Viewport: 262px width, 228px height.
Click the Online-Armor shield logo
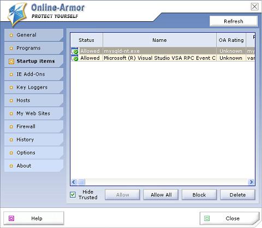point(17,15)
